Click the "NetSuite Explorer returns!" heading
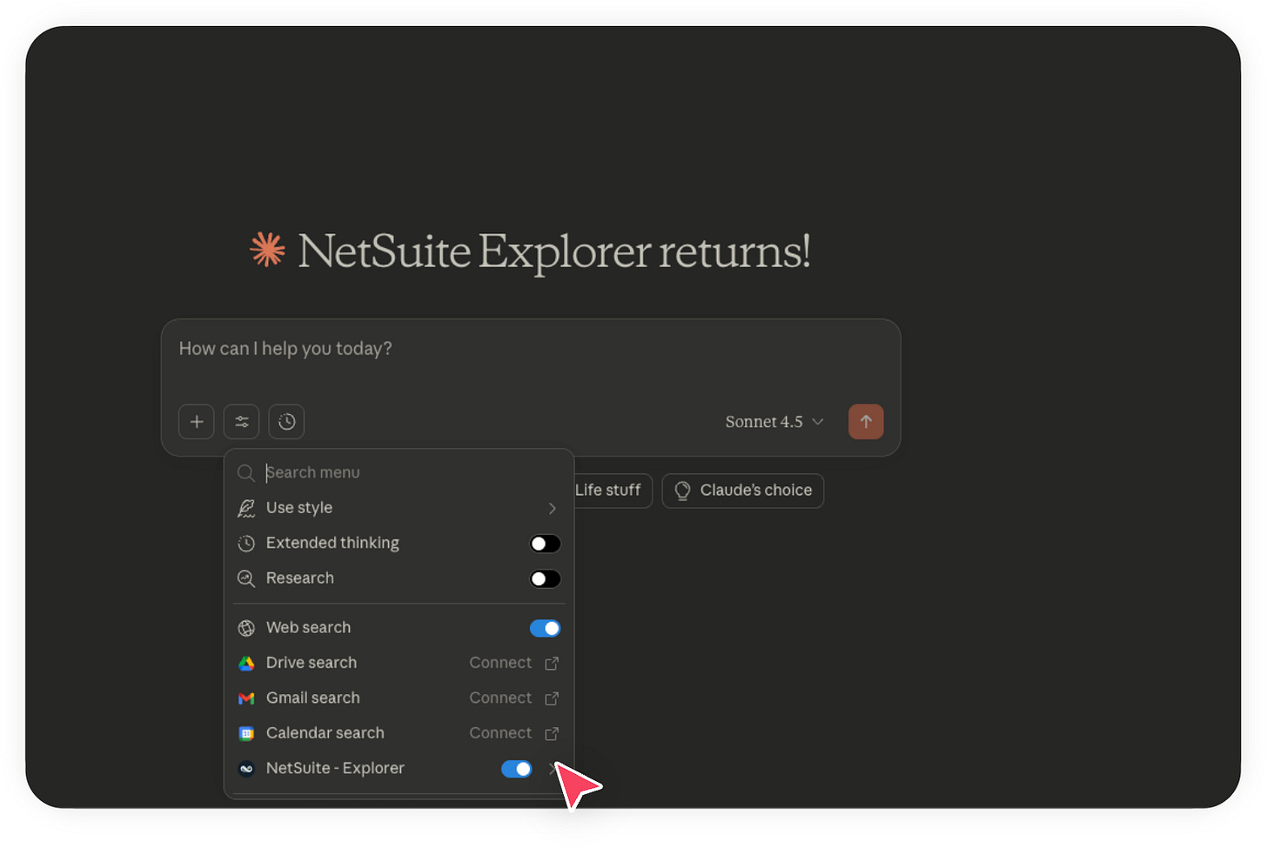This screenshot has width=1267, height=848. coord(554,251)
